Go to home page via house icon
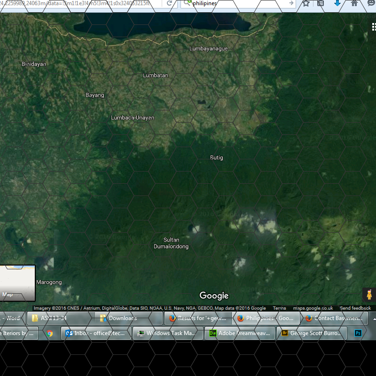Screen dimensions: 376x376 (x=354, y=3)
